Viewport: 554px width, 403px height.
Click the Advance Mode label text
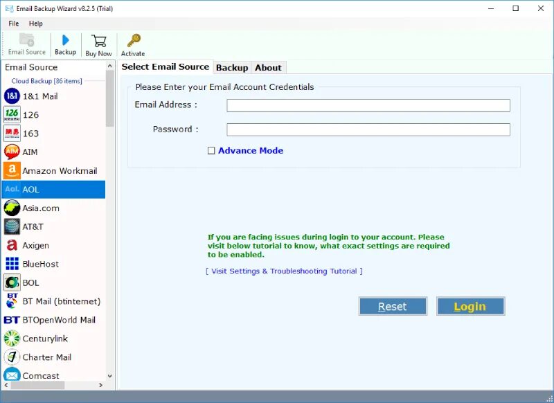coord(251,150)
